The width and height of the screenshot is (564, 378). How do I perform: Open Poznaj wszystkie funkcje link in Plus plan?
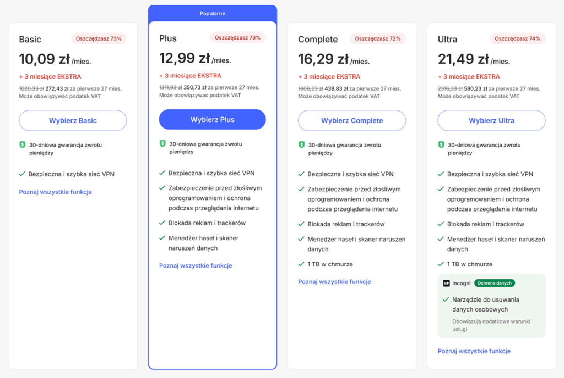(196, 266)
